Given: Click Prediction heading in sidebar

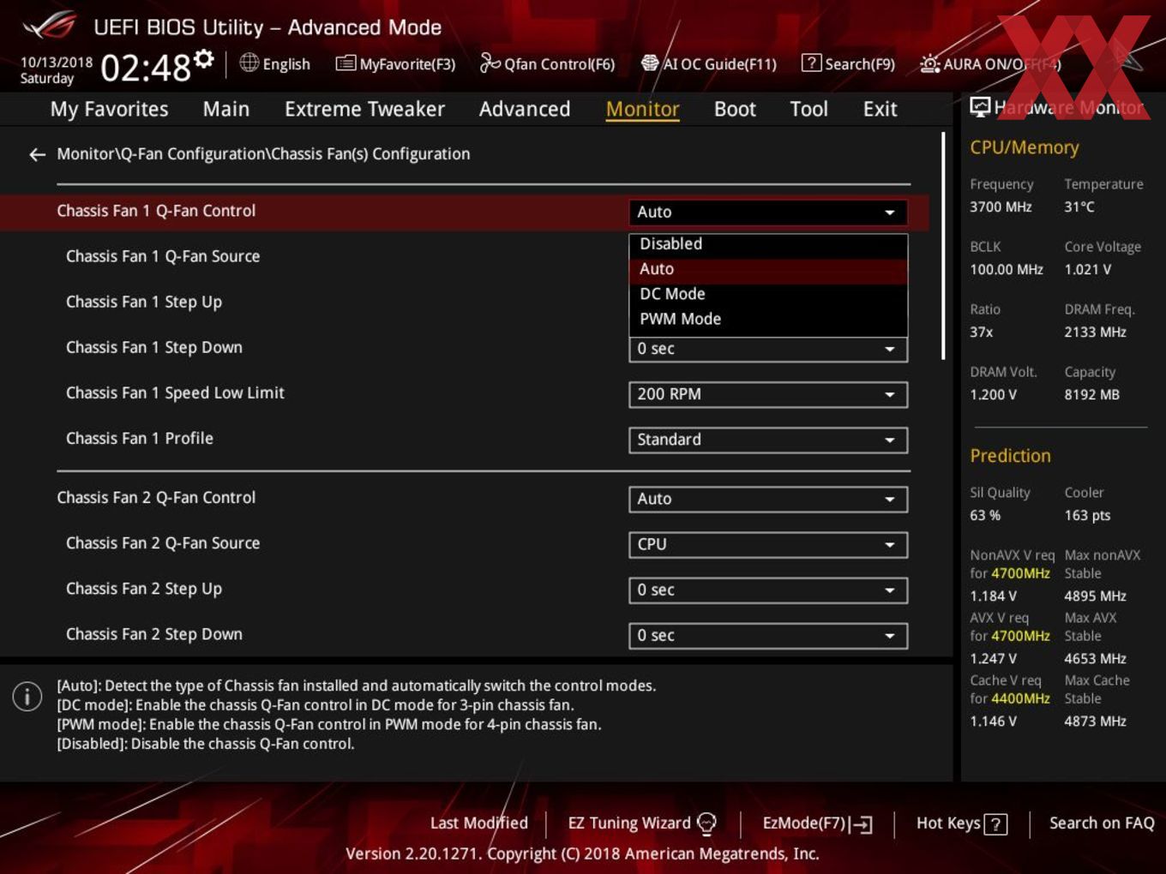Looking at the screenshot, I should (x=1010, y=456).
